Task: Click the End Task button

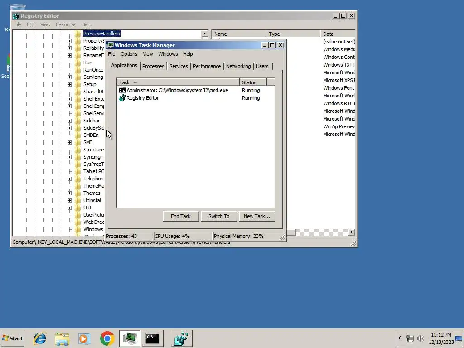Action: pyautogui.click(x=181, y=216)
